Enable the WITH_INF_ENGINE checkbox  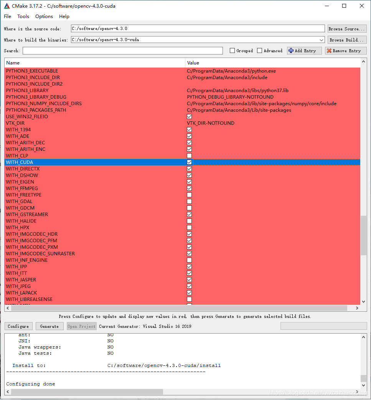tap(189, 260)
